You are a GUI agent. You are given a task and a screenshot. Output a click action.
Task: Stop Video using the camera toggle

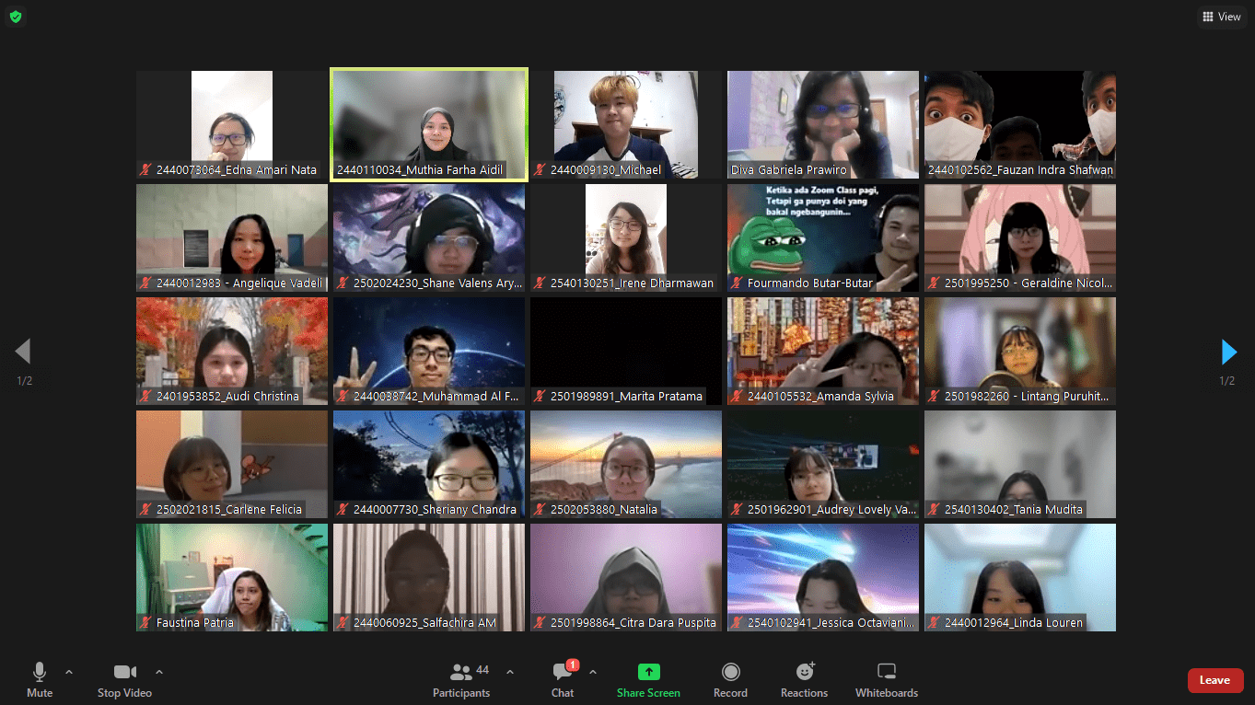(124, 679)
